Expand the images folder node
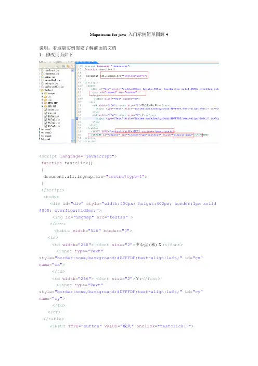 coord(42,93)
